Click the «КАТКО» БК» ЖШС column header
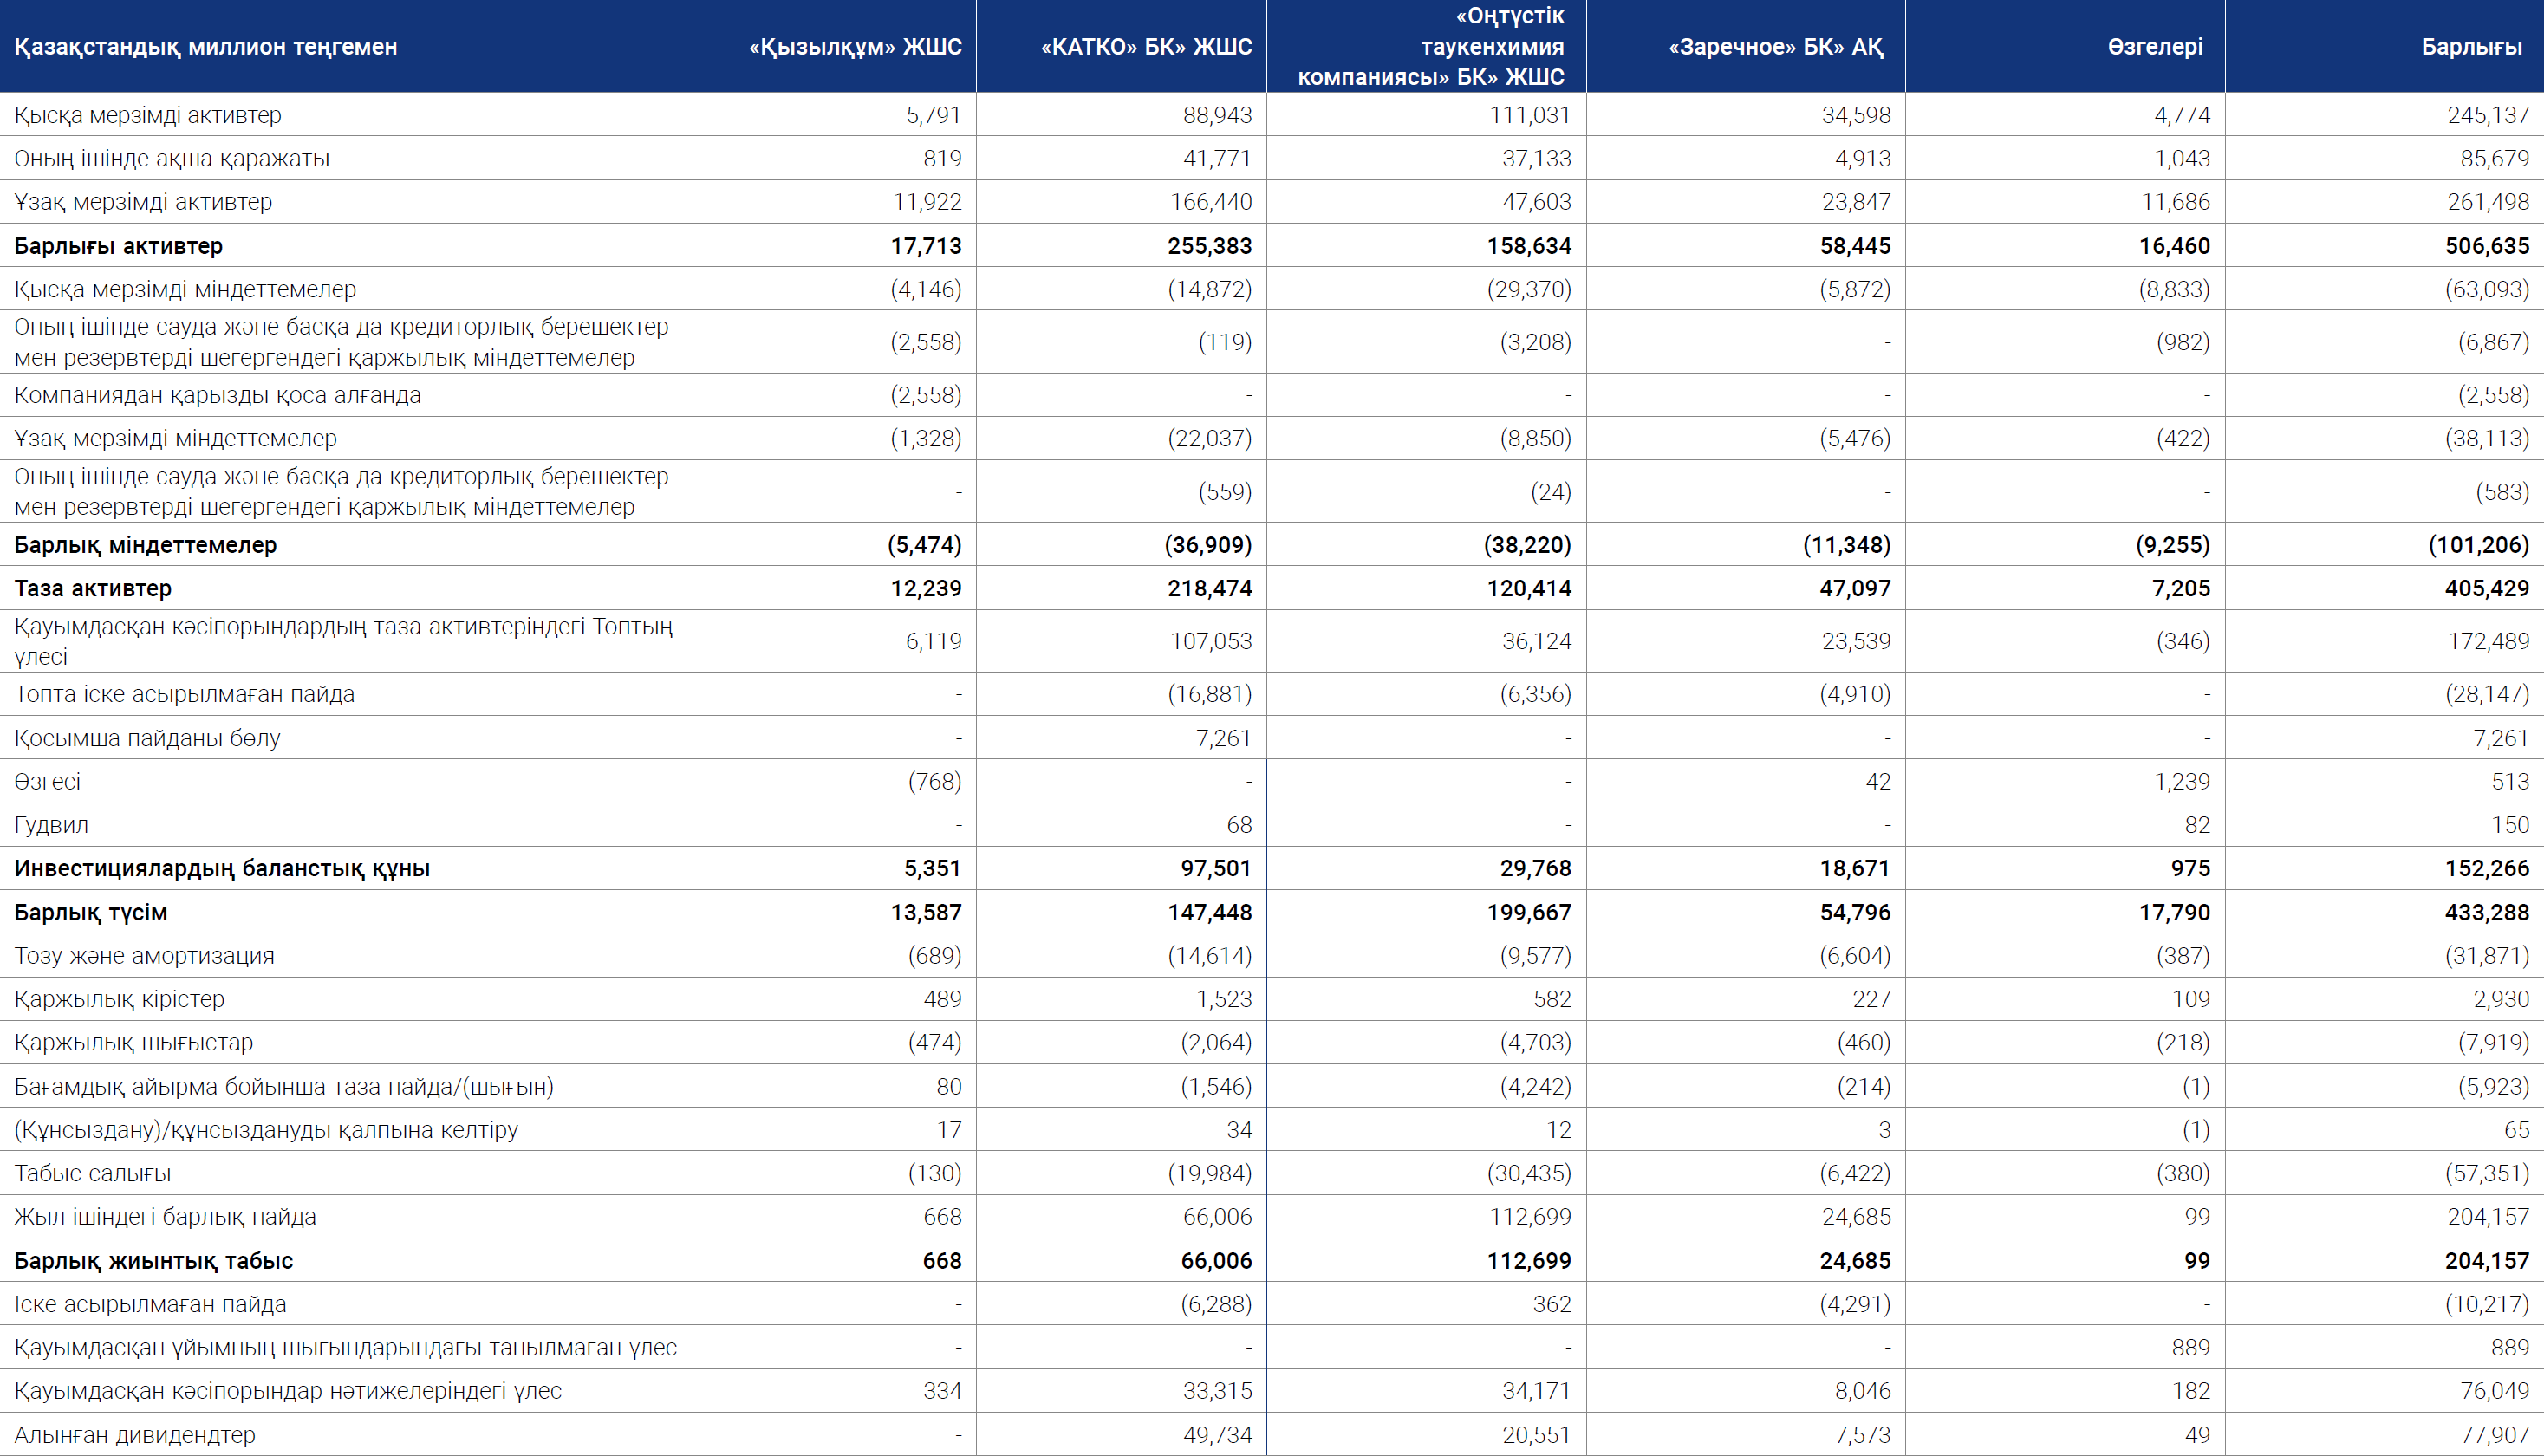The width and height of the screenshot is (2544, 1456). [1146, 47]
